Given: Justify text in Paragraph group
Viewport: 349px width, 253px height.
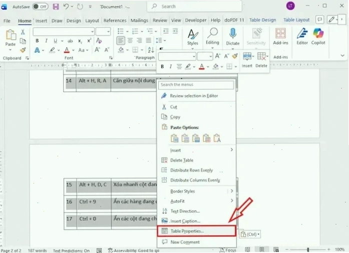Looking at the screenshot, I should [x=148, y=40].
